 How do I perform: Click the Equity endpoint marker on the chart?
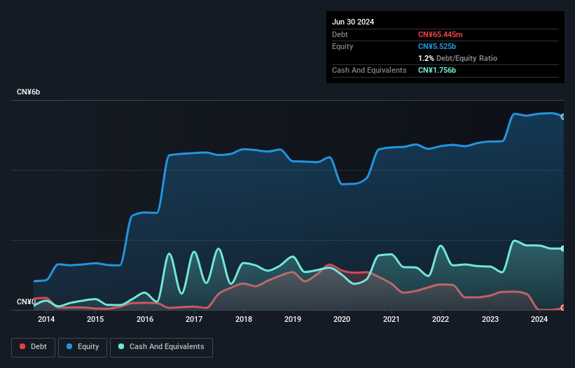[563, 117]
